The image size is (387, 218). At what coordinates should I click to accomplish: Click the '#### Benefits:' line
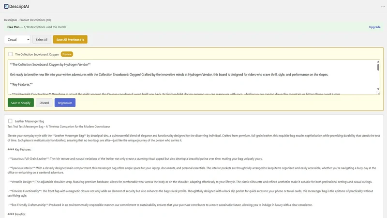[16, 214]
